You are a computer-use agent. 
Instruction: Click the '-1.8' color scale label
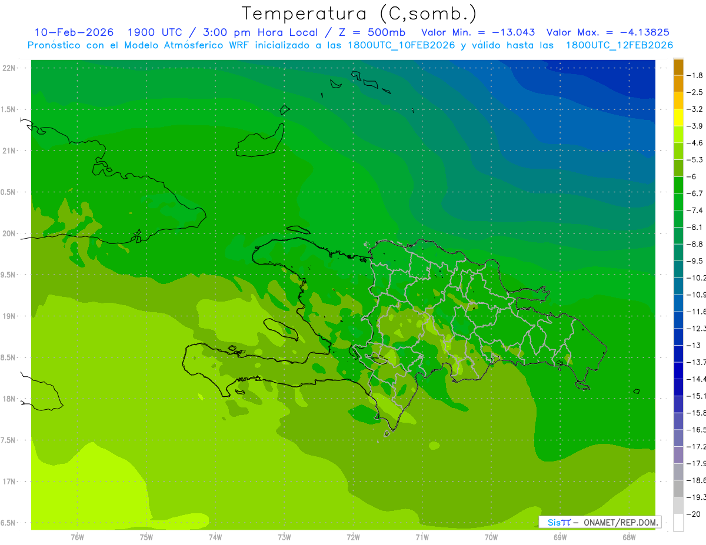695,75
